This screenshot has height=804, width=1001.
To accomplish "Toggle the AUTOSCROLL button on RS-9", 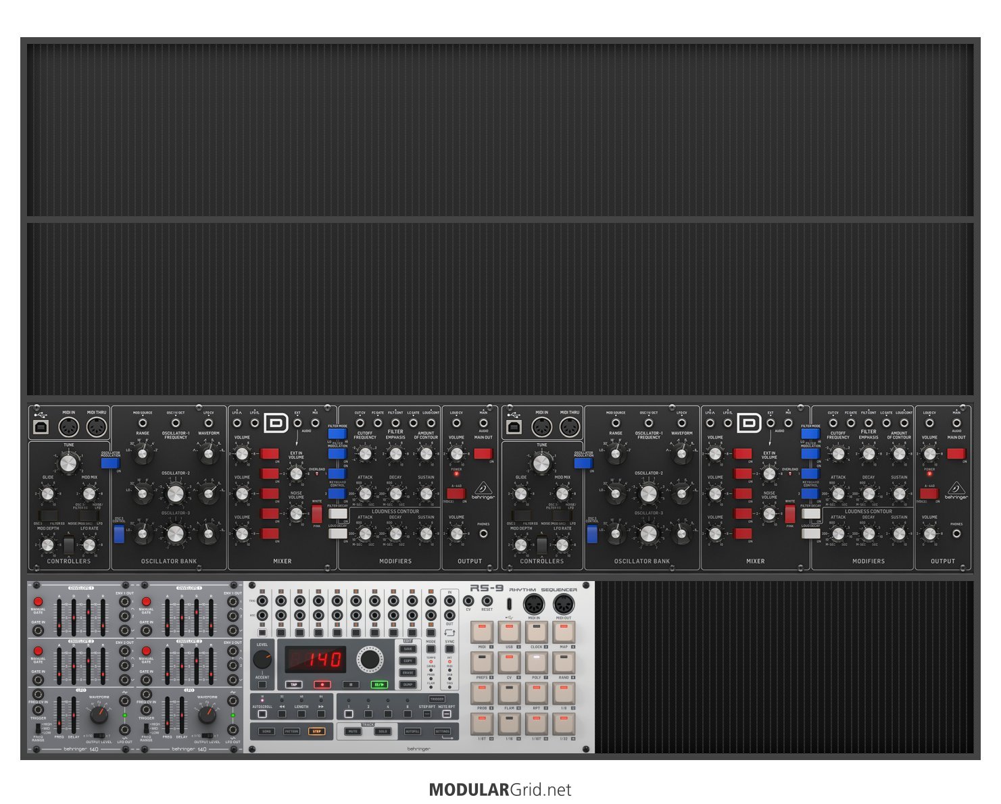I will (x=262, y=713).
